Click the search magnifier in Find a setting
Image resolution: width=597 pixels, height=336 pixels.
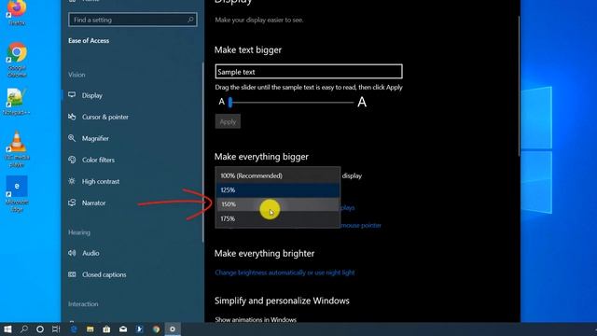[x=190, y=20]
